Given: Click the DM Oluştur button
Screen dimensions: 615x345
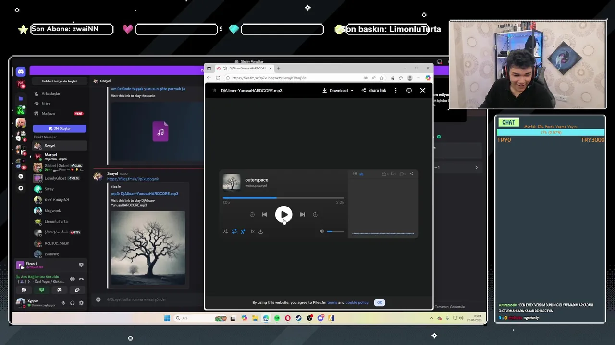Looking at the screenshot, I should [x=60, y=128].
